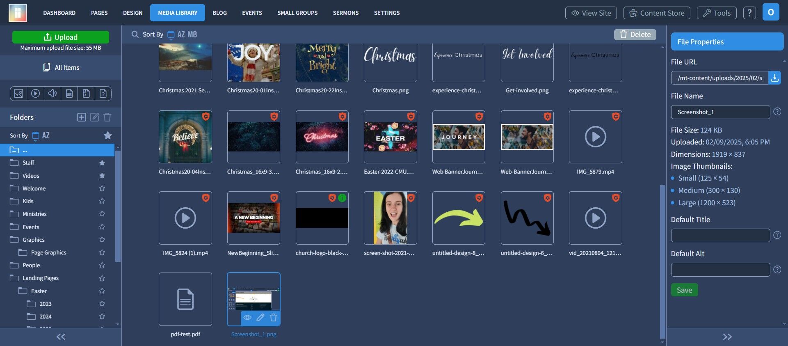Screen dimensions: 788x346
Task: Select the pdf-test.pdf file thumbnail
Action: (185, 299)
